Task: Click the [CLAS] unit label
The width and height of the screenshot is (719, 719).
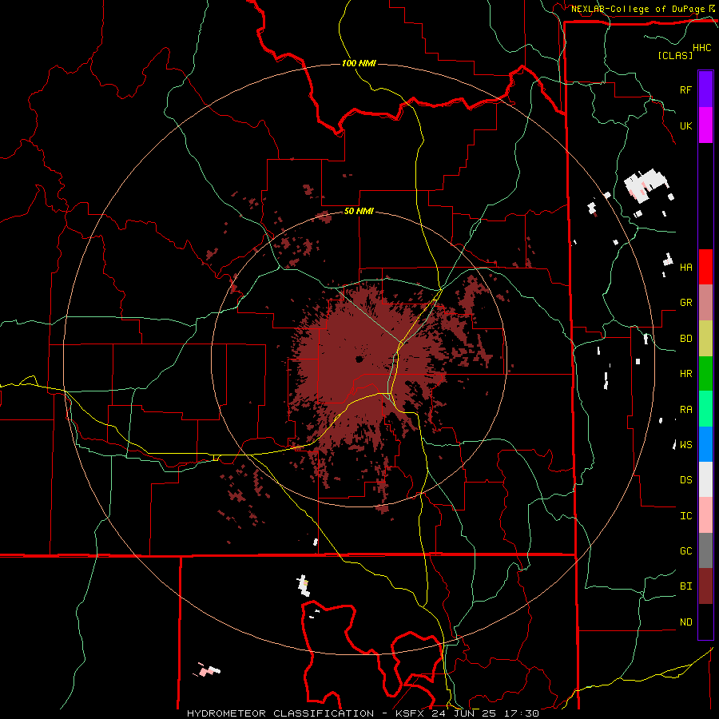Action: click(x=675, y=55)
